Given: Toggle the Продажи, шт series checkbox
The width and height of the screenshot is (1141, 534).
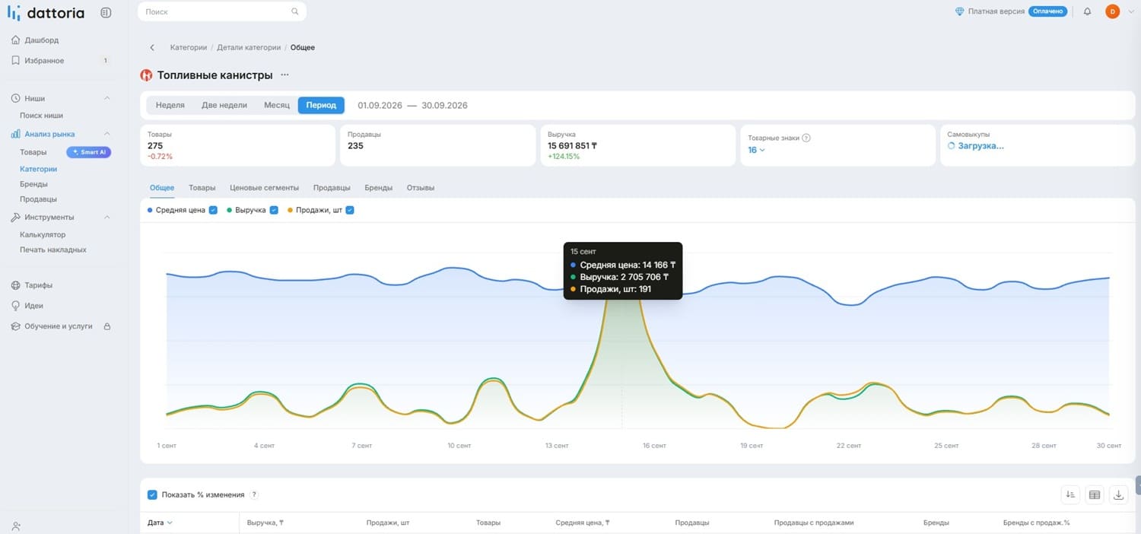Looking at the screenshot, I should (350, 210).
